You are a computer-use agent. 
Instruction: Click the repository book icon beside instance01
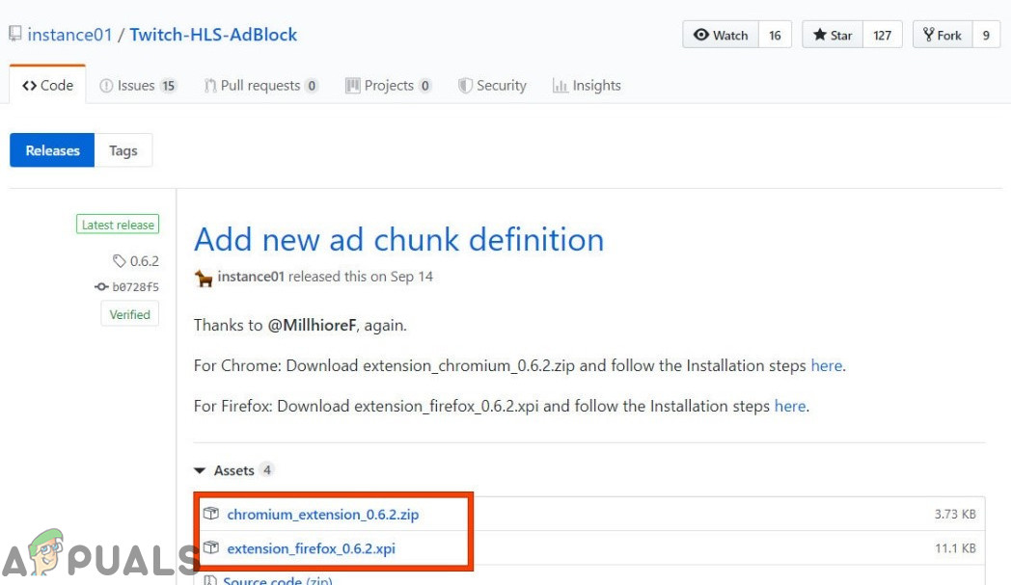(x=15, y=35)
